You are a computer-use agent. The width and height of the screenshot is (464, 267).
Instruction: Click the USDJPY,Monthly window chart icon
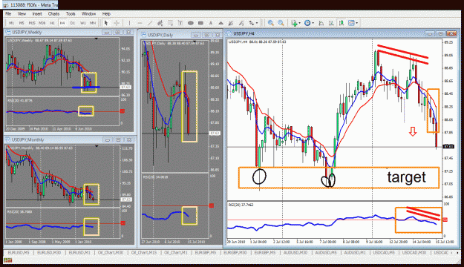[8, 139]
